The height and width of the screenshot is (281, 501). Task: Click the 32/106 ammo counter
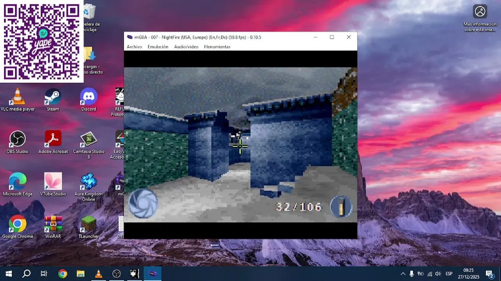click(299, 207)
